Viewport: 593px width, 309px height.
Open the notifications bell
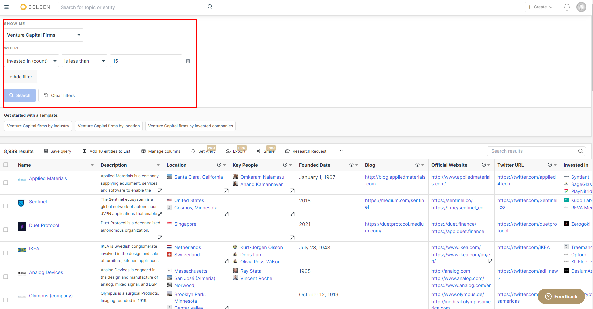pos(567,7)
